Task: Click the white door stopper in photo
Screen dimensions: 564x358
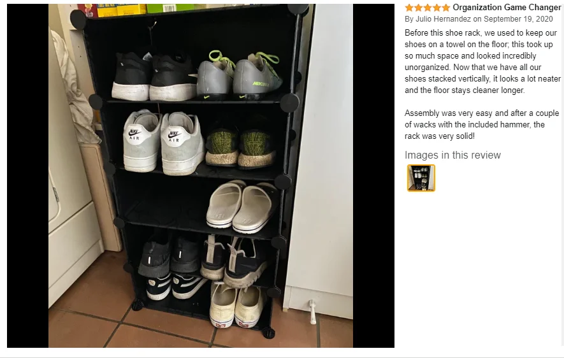Action: (x=312, y=311)
